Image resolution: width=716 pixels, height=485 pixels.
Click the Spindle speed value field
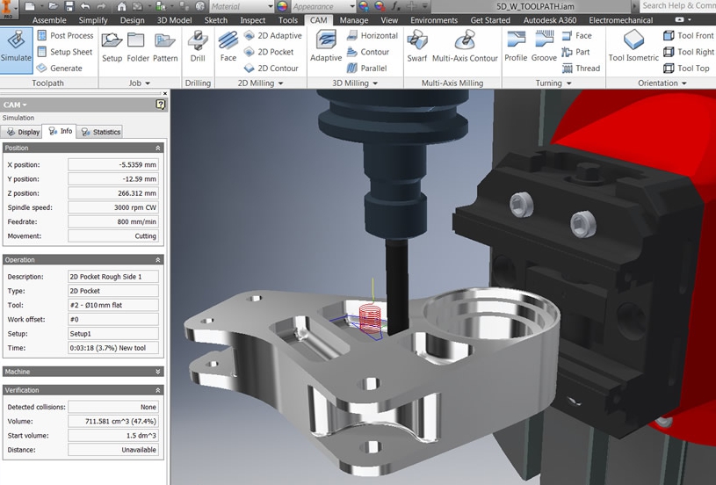point(113,207)
